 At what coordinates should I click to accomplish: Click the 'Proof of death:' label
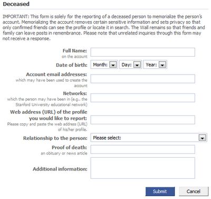(x=69, y=148)
